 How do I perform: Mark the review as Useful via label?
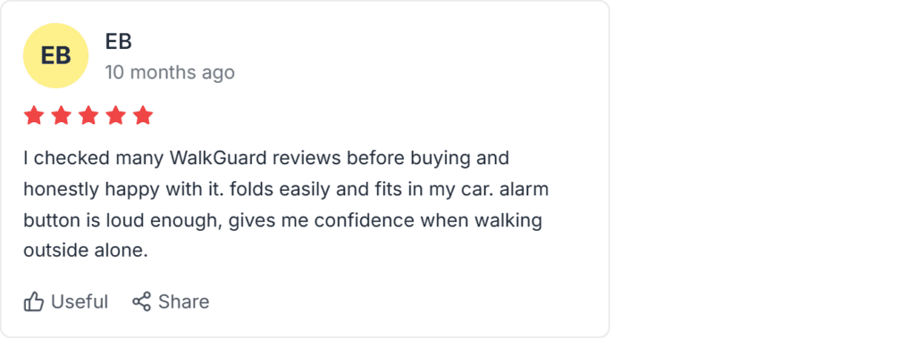coord(80,301)
